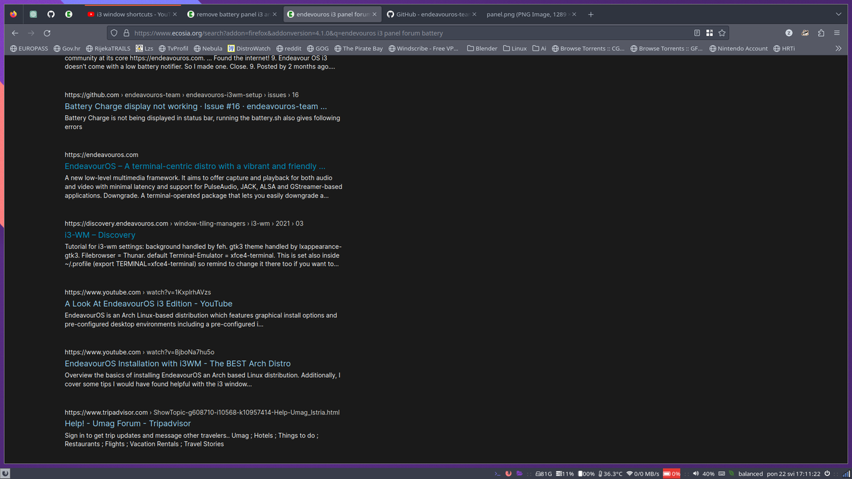The image size is (852, 479).
Task: Open the i3-WM Discovery search result
Action: [x=100, y=235]
